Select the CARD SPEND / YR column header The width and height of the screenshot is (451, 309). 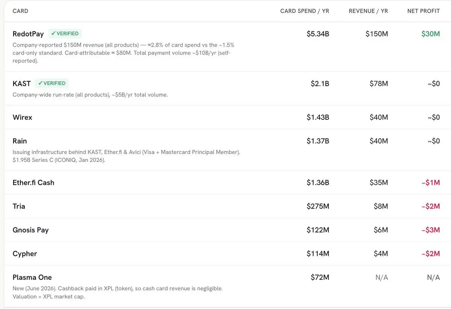305,11
